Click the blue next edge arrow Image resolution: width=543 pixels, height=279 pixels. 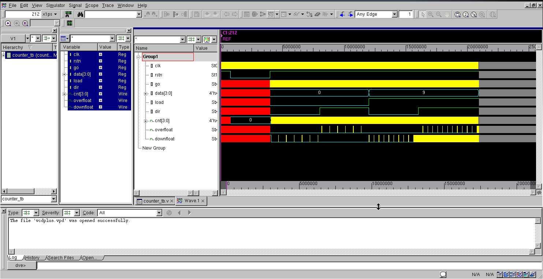point(350,14)
